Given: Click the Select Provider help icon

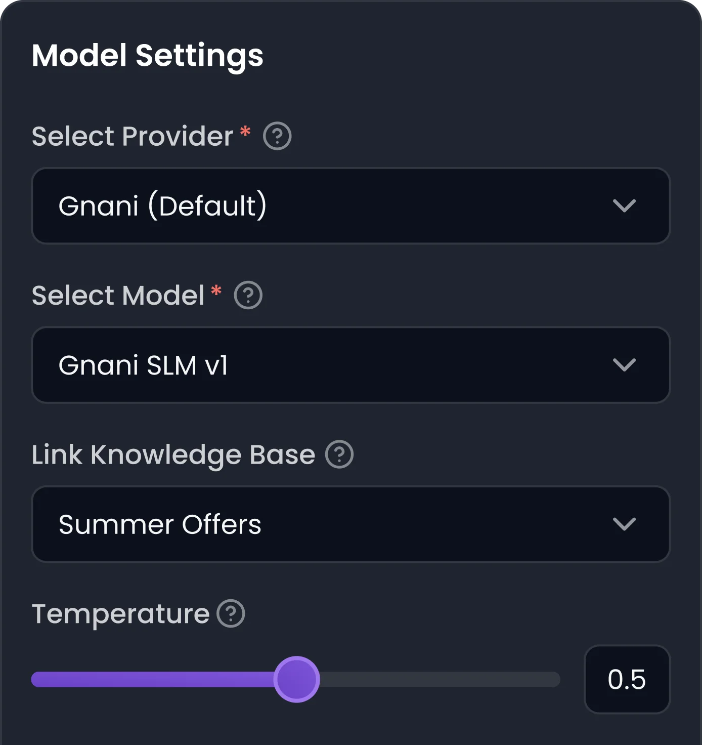Looking at the screenshot, I should tap(278, 135).
